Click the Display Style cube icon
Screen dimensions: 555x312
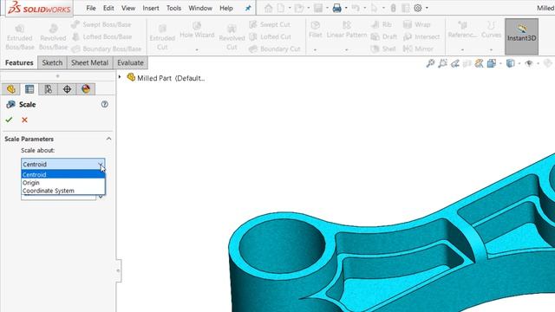510,63
